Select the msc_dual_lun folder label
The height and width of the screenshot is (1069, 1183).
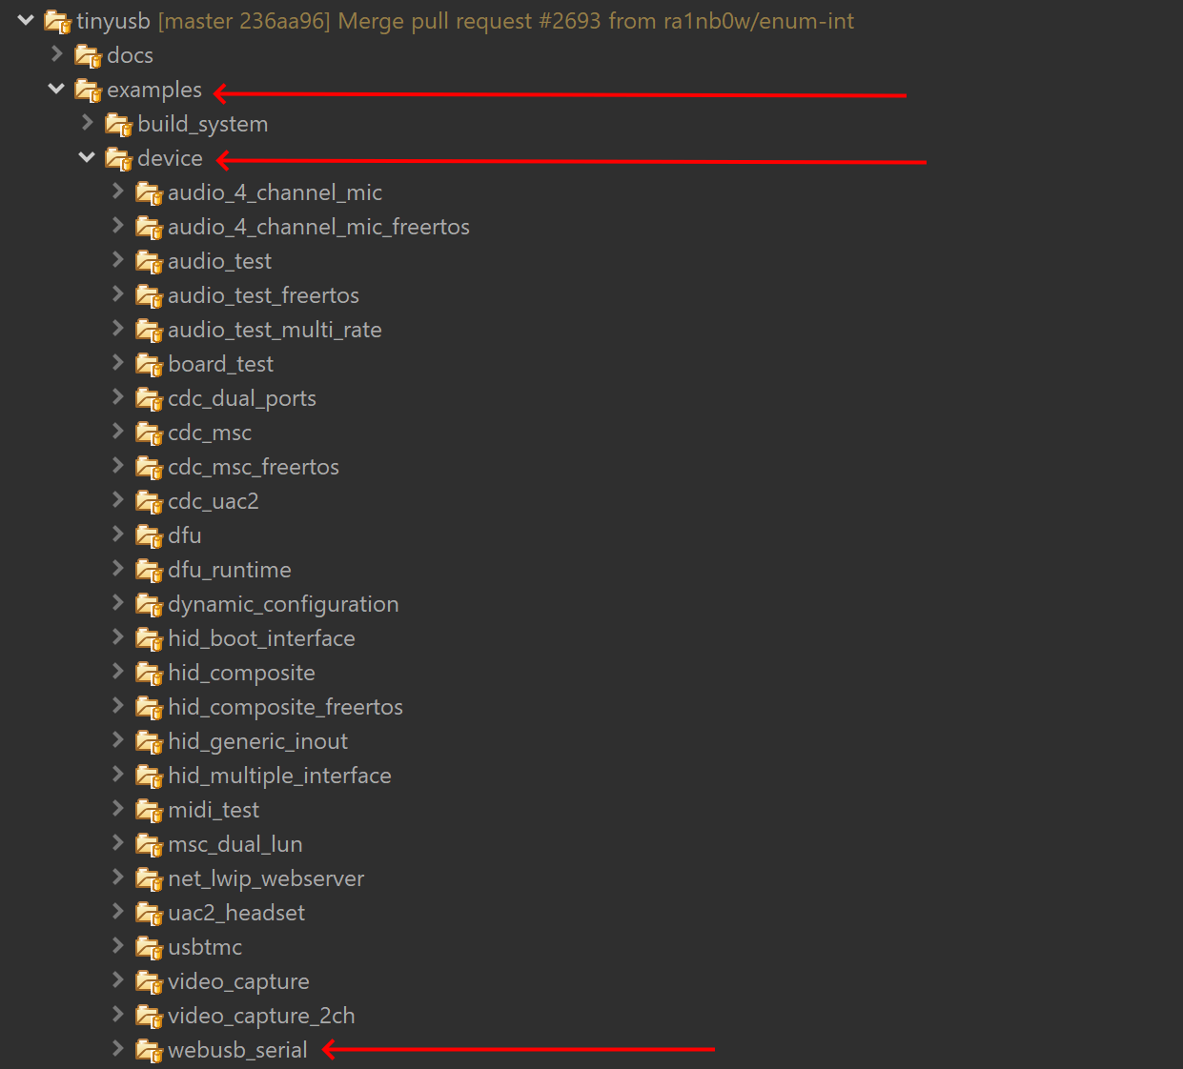click(235, 844)
